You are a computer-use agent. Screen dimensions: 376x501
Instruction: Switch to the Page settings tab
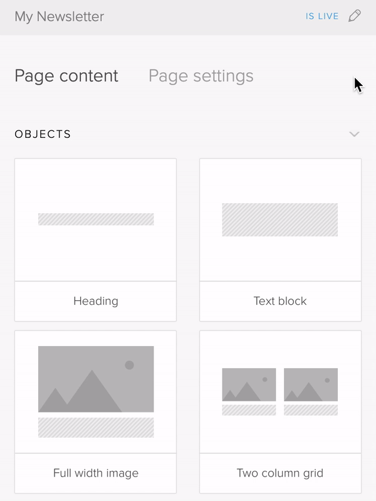pos(201,76)
